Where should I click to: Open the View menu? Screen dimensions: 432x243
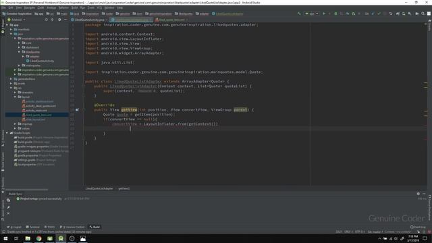tap(19, 7)
